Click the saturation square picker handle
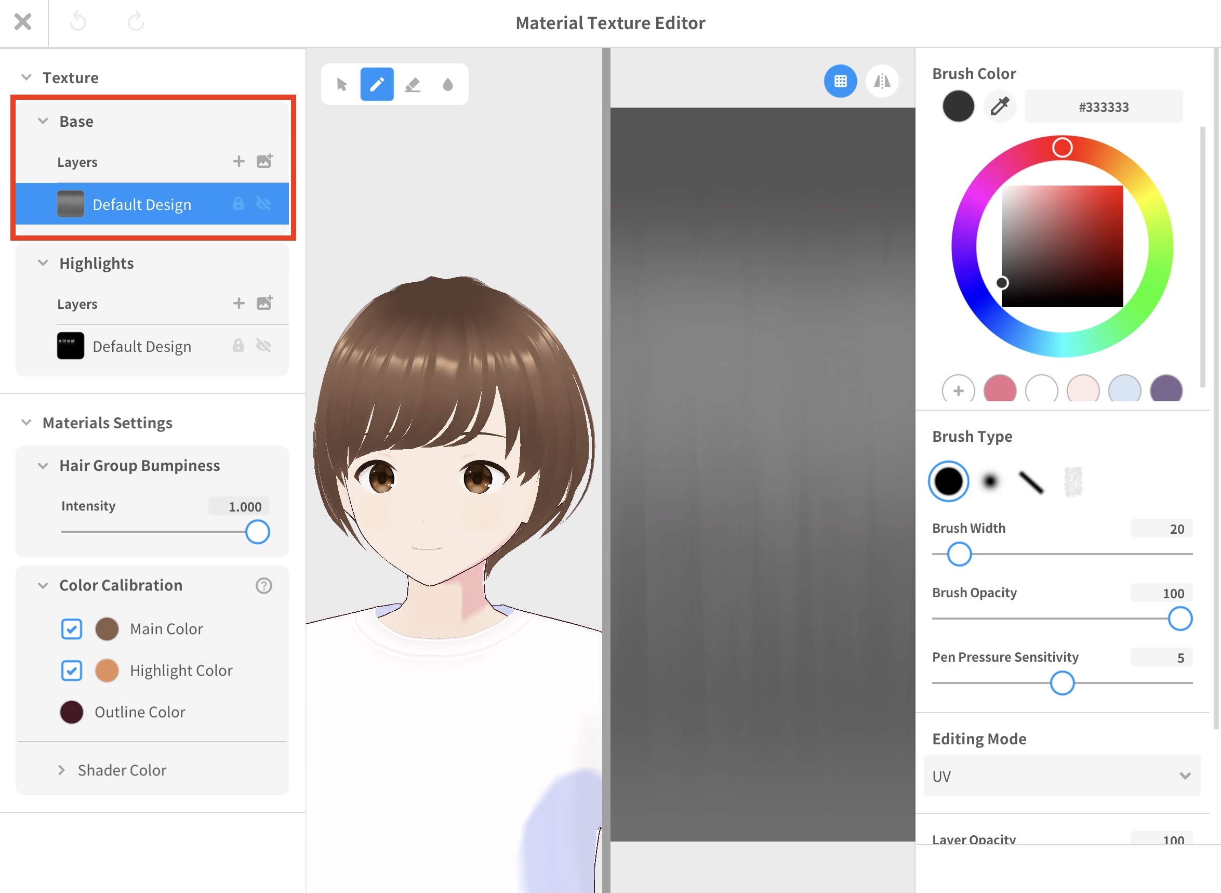 1002,283
